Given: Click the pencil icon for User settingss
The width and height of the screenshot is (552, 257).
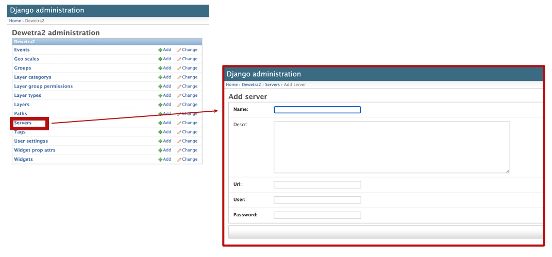Looking at the screenshot, I should [x=179, y=141].
